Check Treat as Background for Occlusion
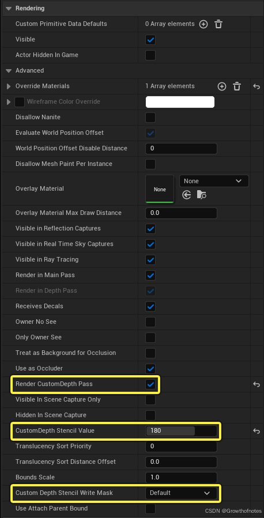Screen dimensions: 264x518 tap(150, 353)
